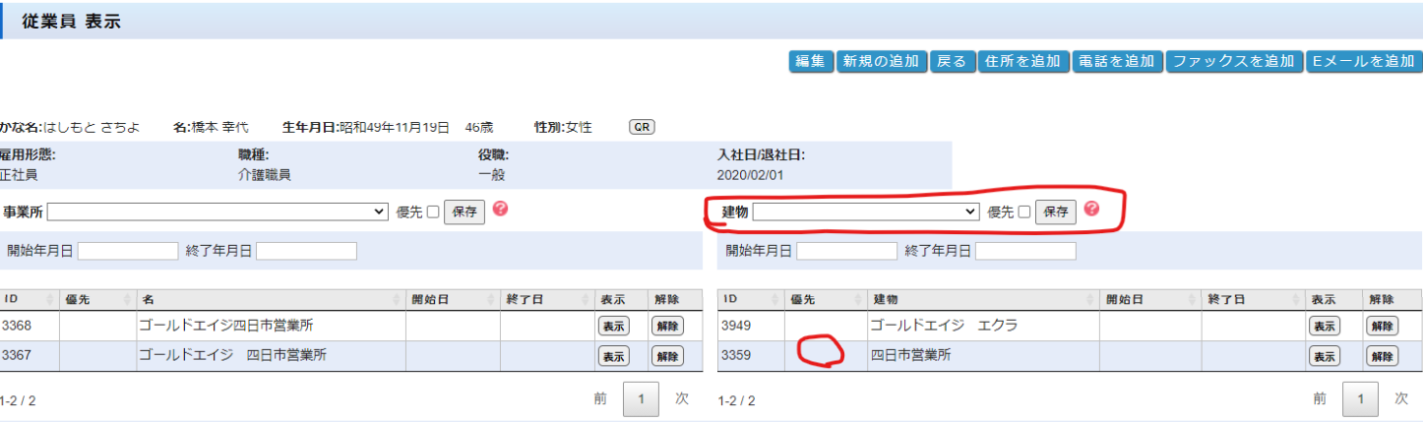The width and height of the screenshot is (1423, 422).
Task: Enable the 優先 checkbox for 事業所
Action: (x=433, y=212)
